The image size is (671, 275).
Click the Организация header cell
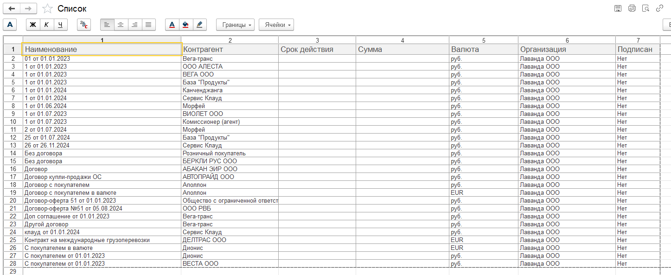click(x=567, y=49)
